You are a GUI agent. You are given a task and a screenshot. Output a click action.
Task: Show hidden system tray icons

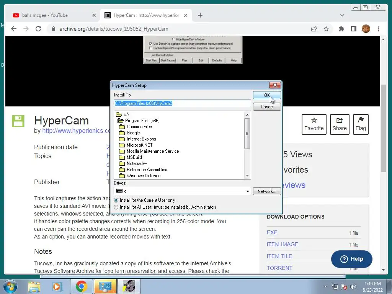325,287
